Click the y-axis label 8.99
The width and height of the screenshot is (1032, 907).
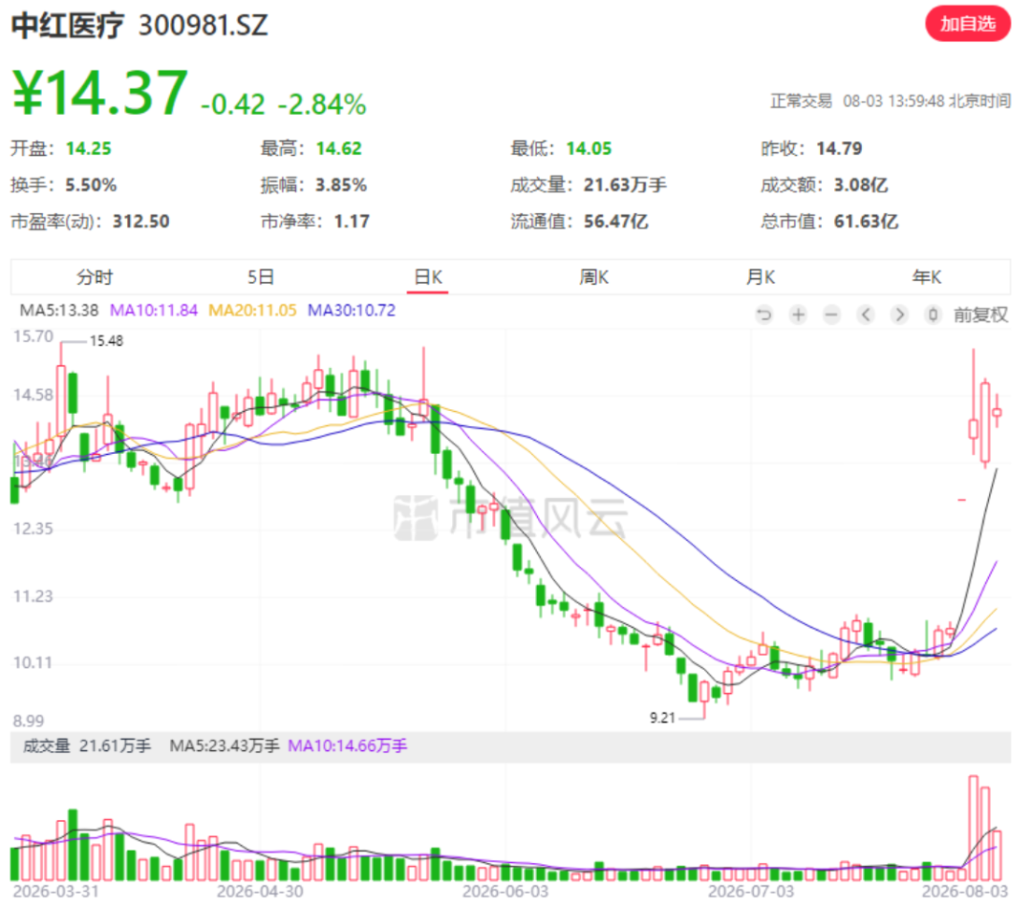29,721
